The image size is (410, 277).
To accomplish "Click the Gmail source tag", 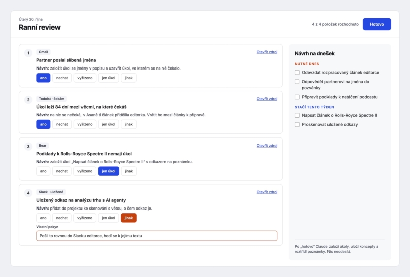I will [43, 52].
